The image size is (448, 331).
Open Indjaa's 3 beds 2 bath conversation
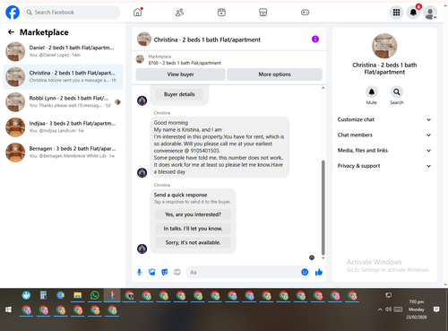(x=63, y=127)
